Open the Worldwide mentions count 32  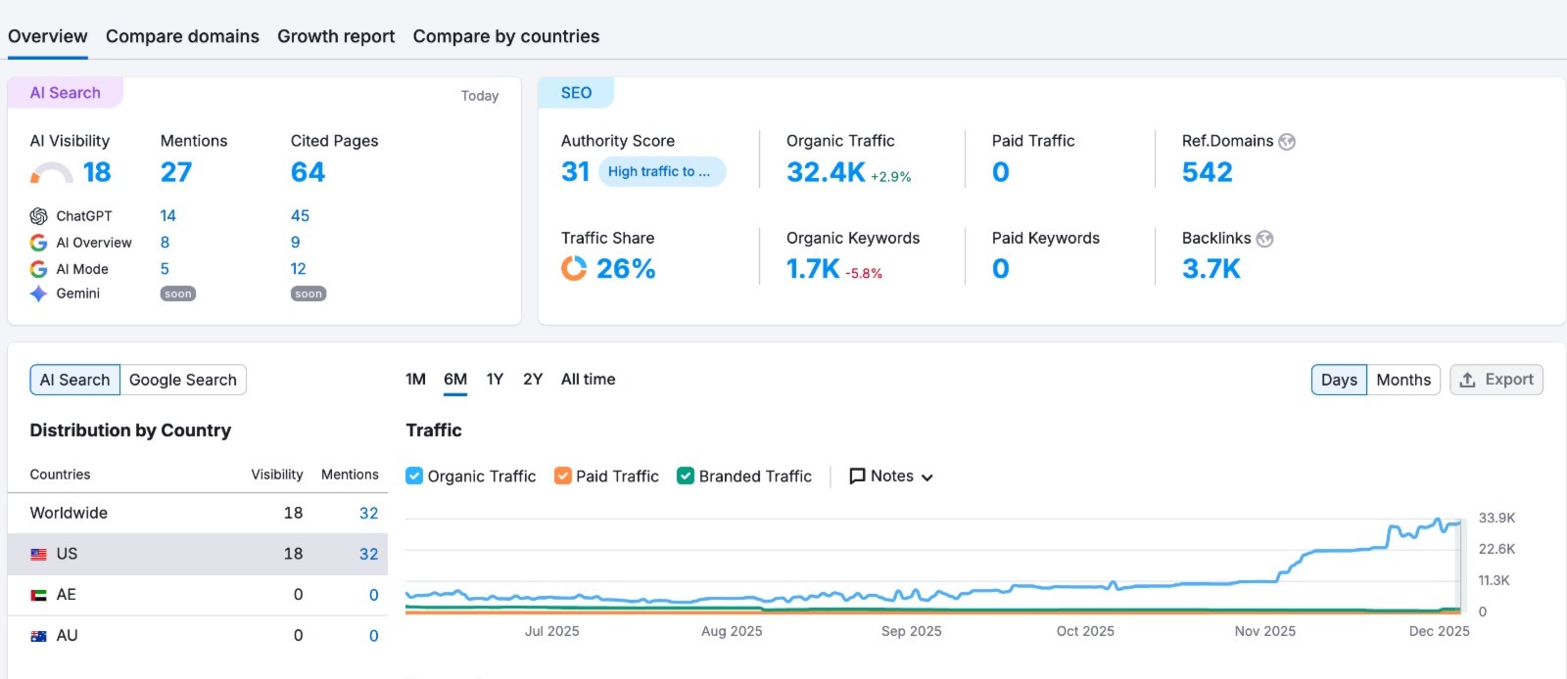(368, 514)
